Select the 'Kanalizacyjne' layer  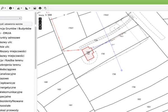coord(8,74)
